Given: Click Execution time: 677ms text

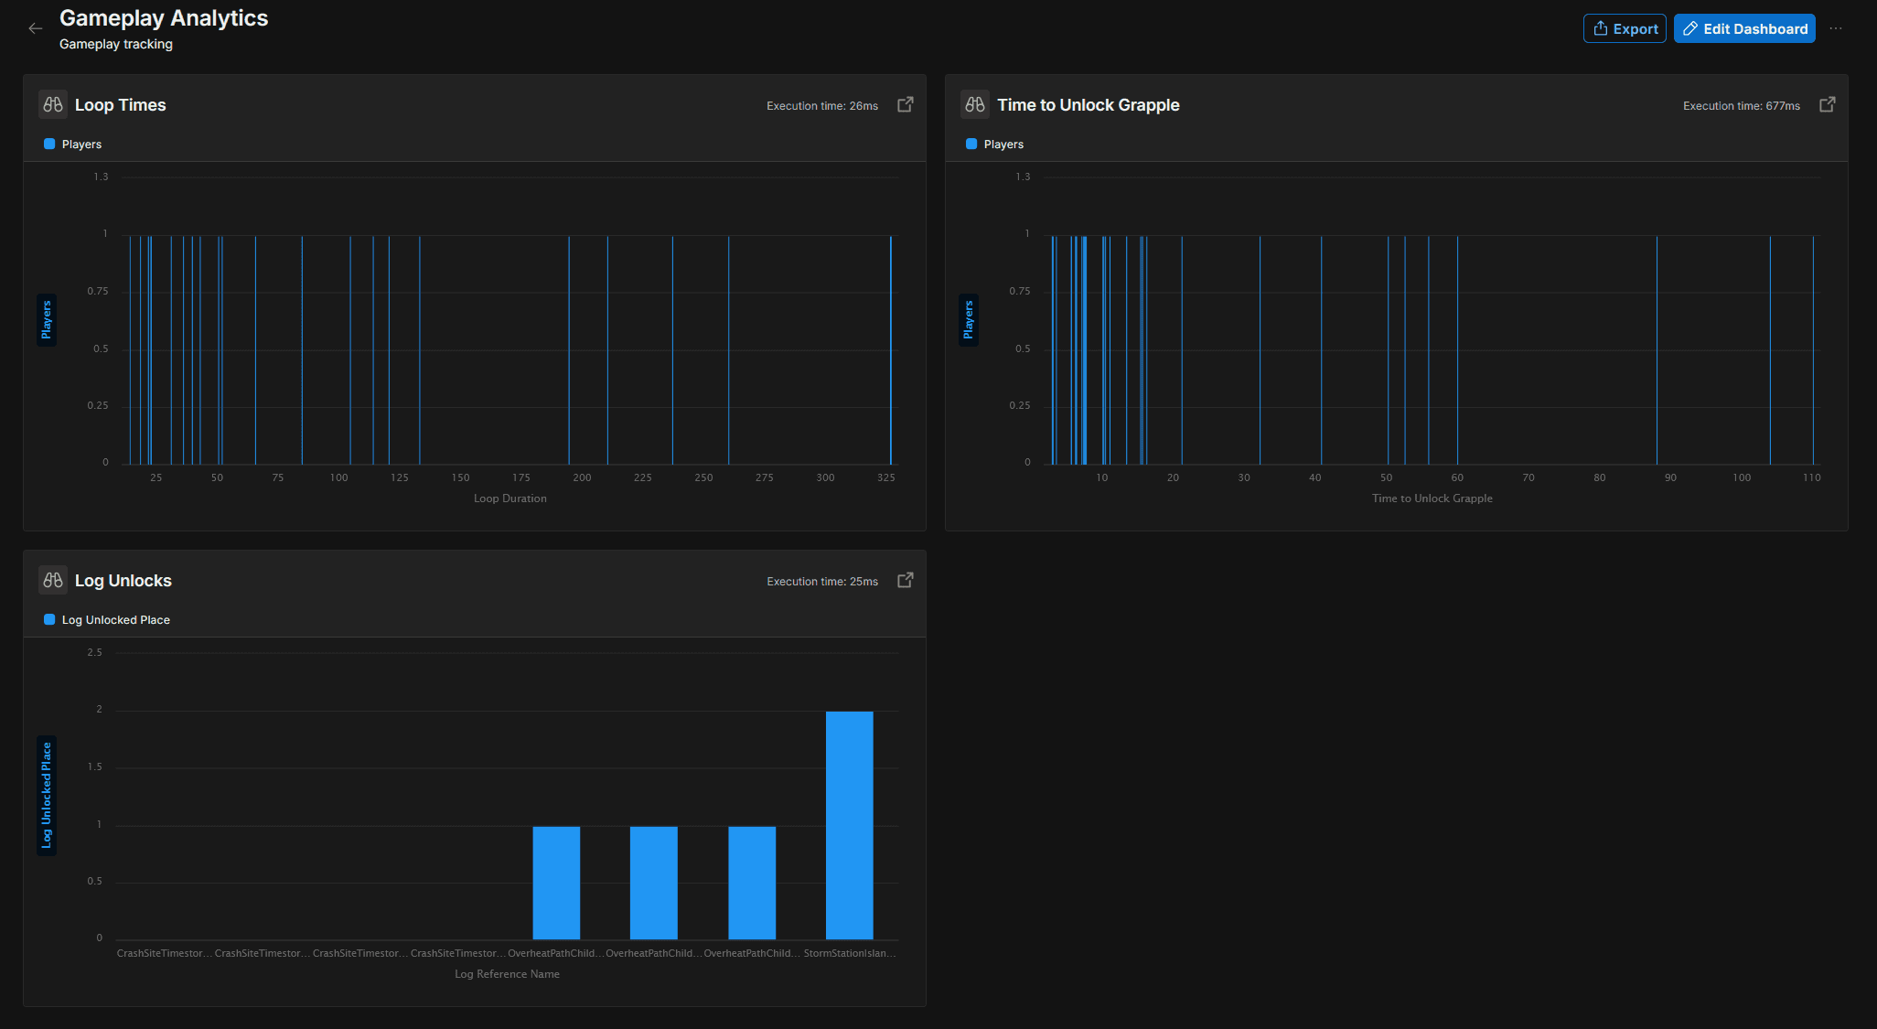Looking at the screenshot, I should 1742,106.
